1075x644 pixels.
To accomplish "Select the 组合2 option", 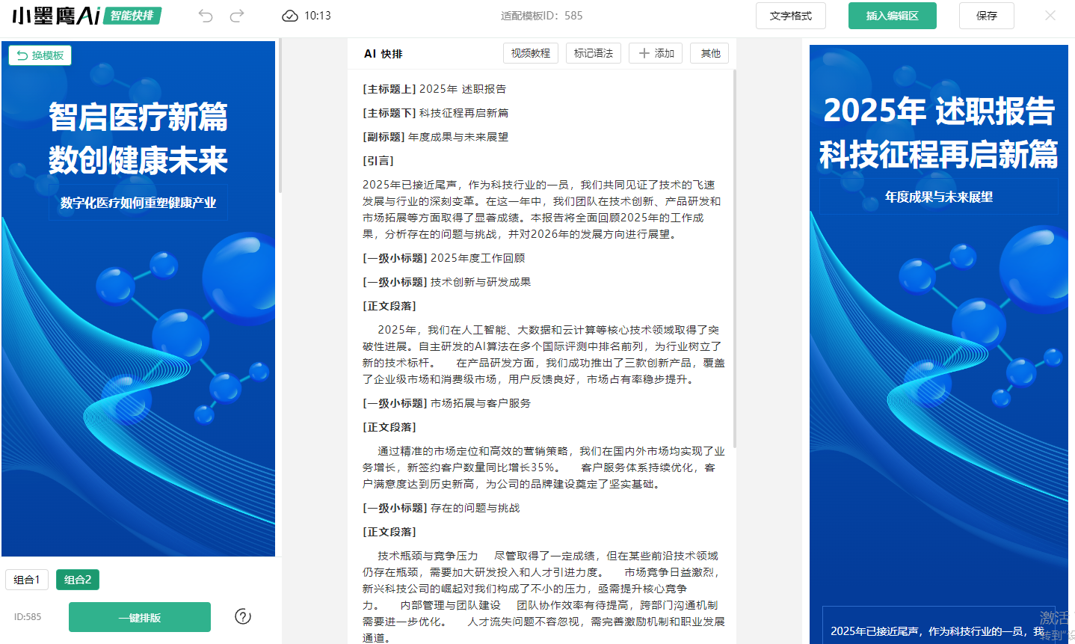I will pyautogui.click(x=78, y=580).
